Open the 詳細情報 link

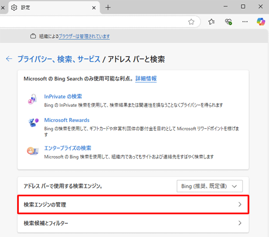click(x=146, y=78)
